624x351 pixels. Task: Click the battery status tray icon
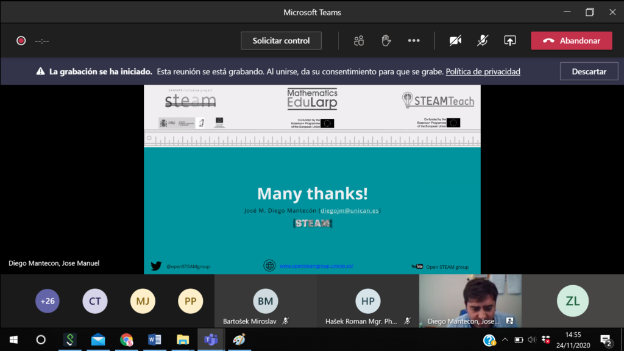tap(519, 340)
